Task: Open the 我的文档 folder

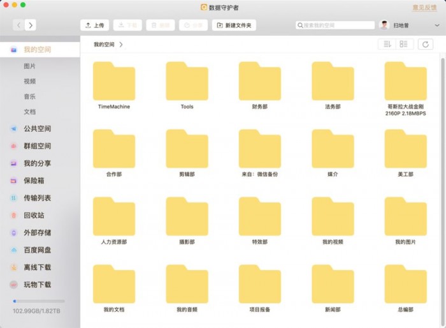Action: (x=114, y=284)
